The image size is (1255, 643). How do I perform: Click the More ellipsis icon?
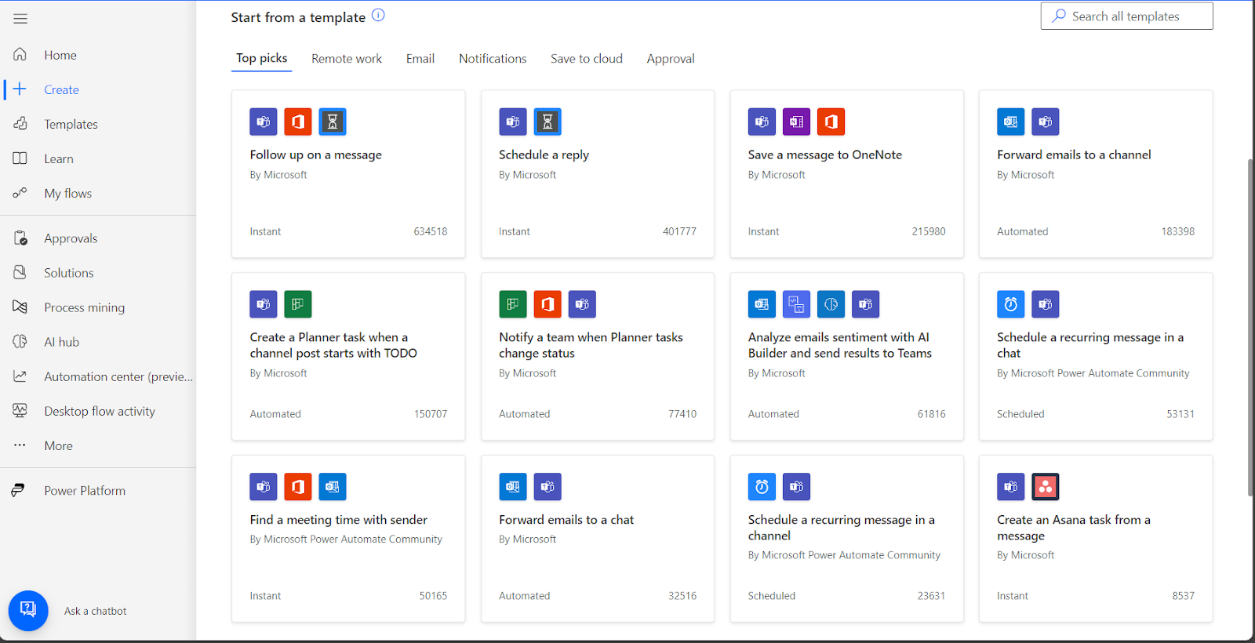point(20,445)
